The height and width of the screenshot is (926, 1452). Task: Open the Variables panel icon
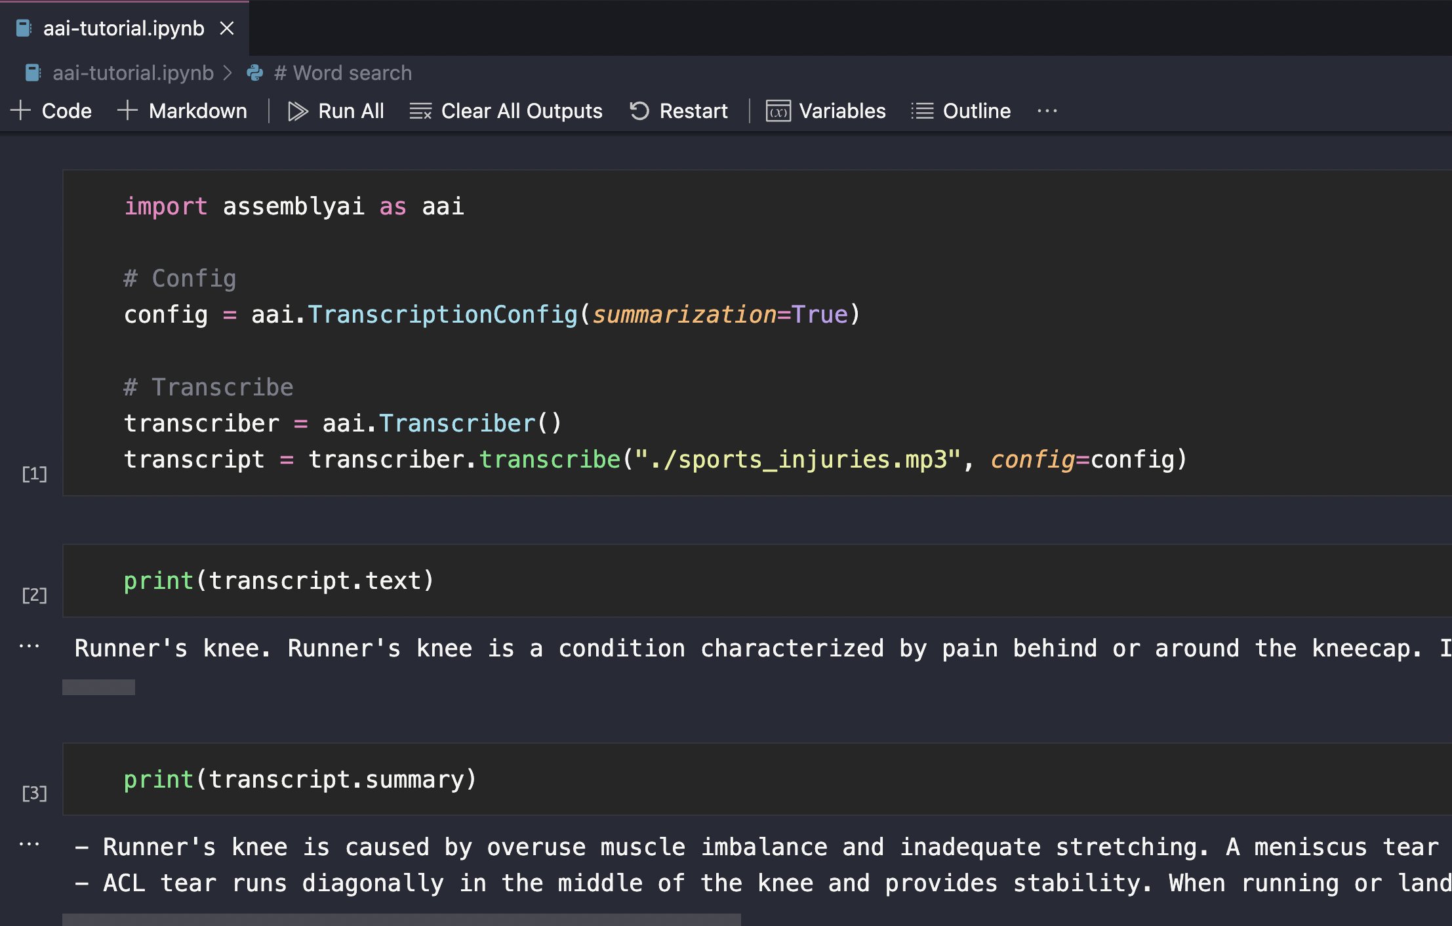click(778, 111)
